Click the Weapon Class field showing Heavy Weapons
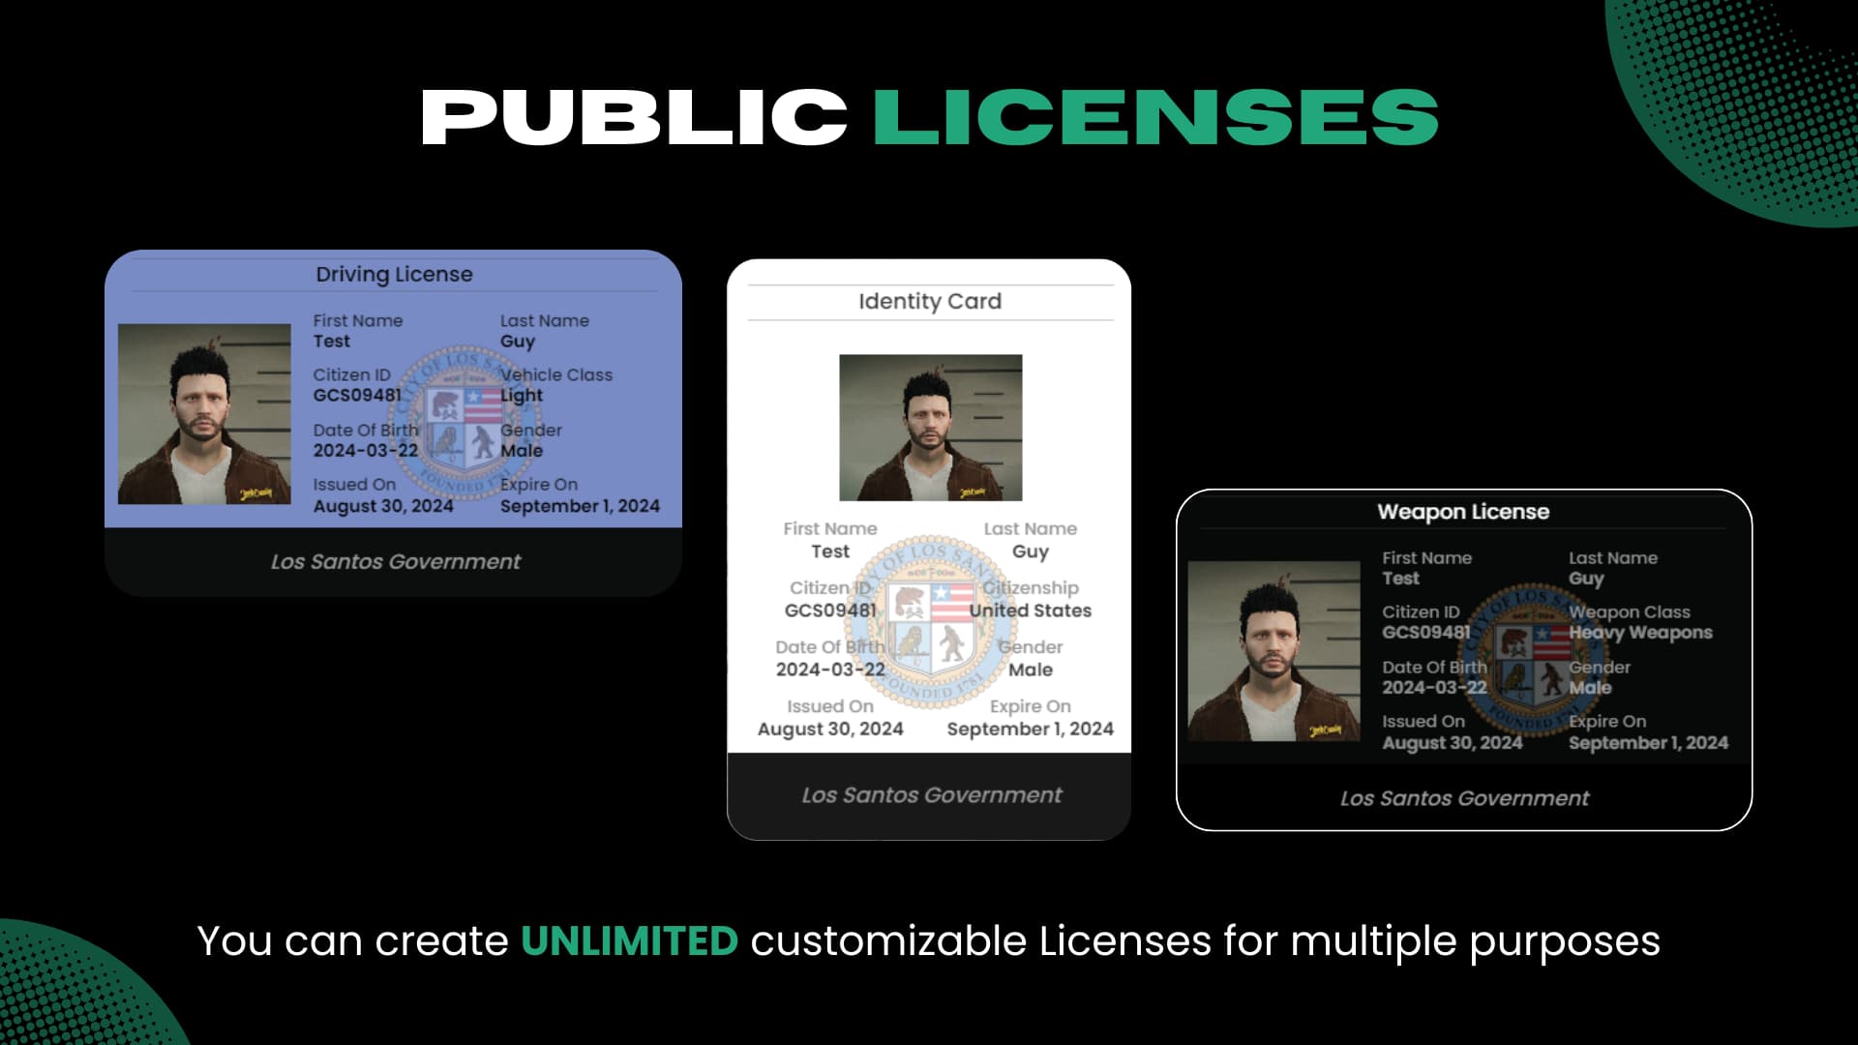Image resolution: width=1858 pixels, height=1045 pixels. 1641,633
